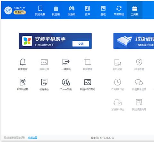Viewport: 154px width, 142px height.
Task: Open the 闪退修复 crash repair tool
Action: pos(139,64)
